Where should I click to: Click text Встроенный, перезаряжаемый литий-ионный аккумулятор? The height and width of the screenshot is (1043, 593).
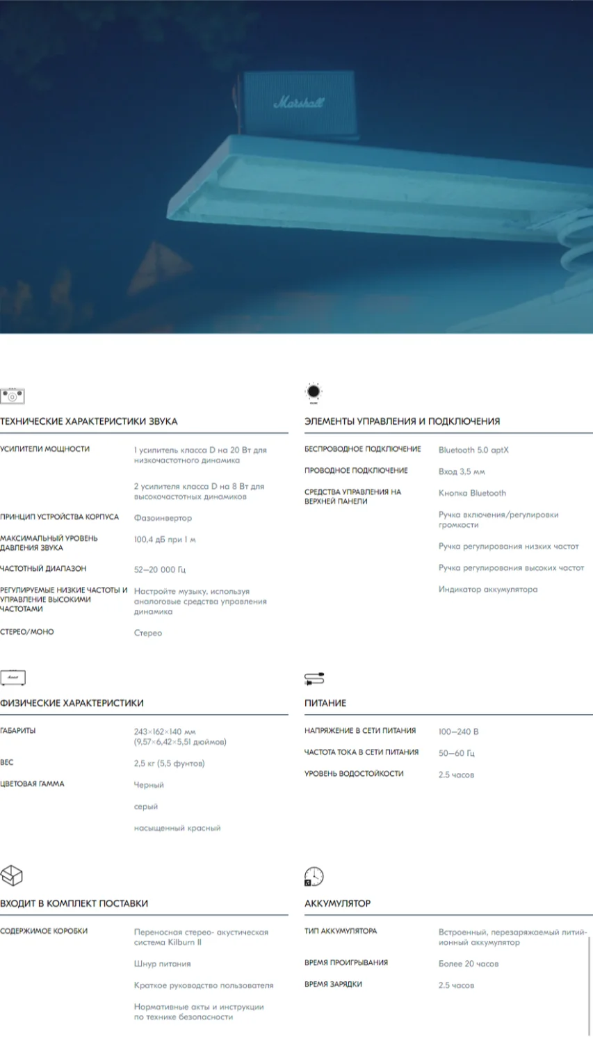pyautogui.click(x=513, y=937)
